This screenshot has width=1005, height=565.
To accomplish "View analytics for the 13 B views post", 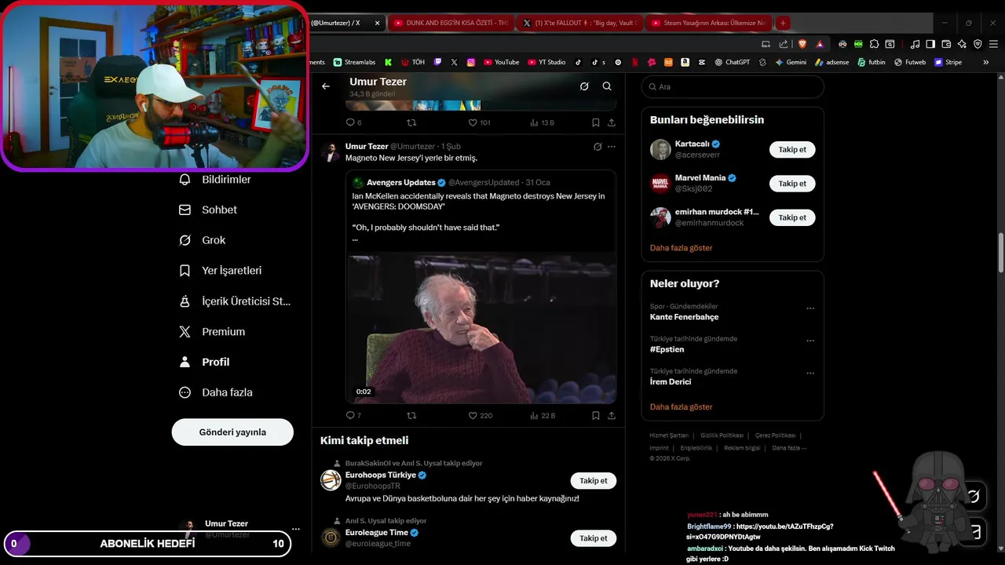I will pos(543,122).
